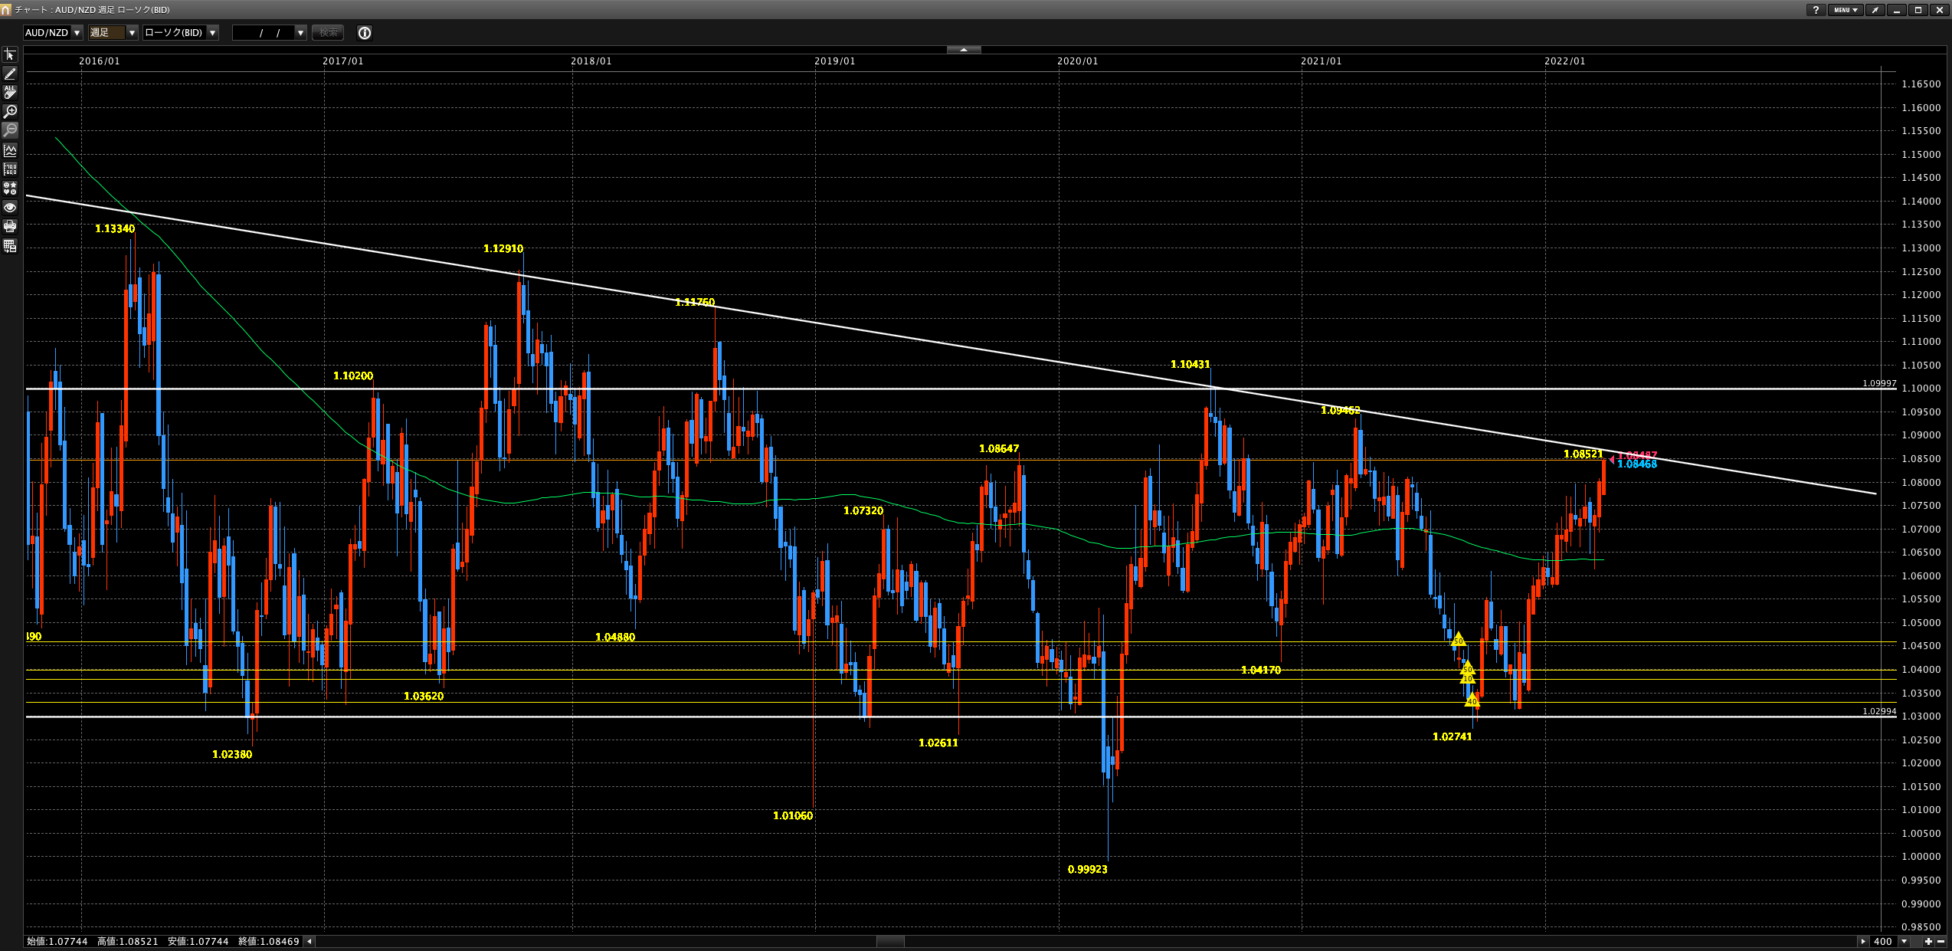Toggle the eye visibility icon
The image size is (1952, 951).
pos(10,208)
